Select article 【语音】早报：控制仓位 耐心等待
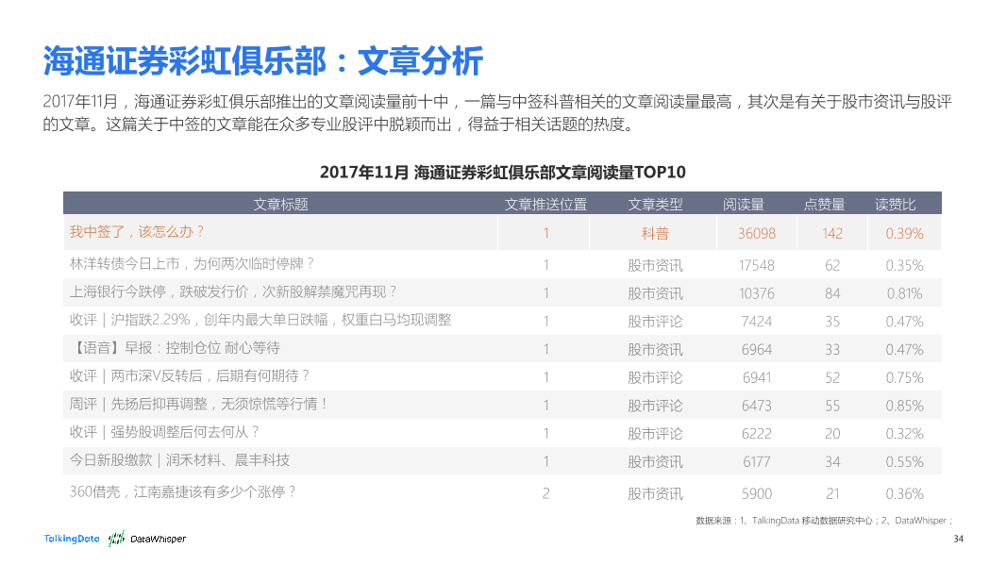Image resolution: width=1006 pixels, height=565 pixels. (x=175, y=348)
